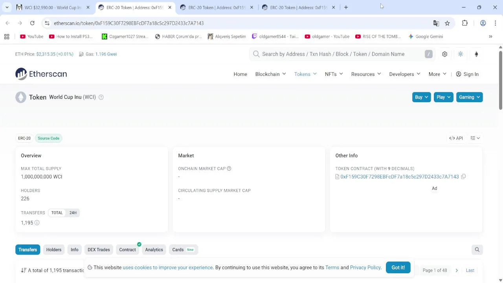This screenshot has height=283, width=503.
Task: Switch to the Info tab
Action: pyautogui.click(x=74, y=250)
